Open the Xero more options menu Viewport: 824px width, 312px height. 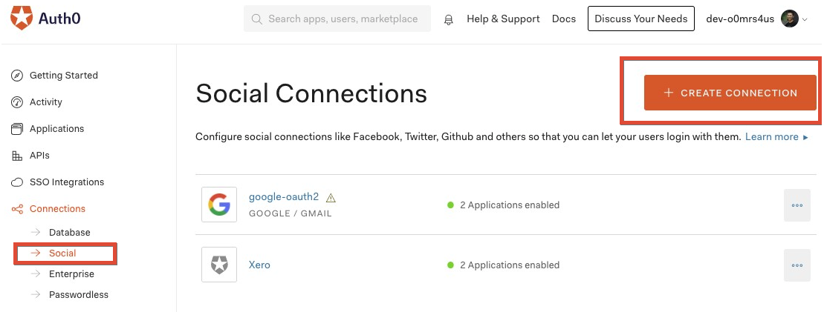pos(797,265)
